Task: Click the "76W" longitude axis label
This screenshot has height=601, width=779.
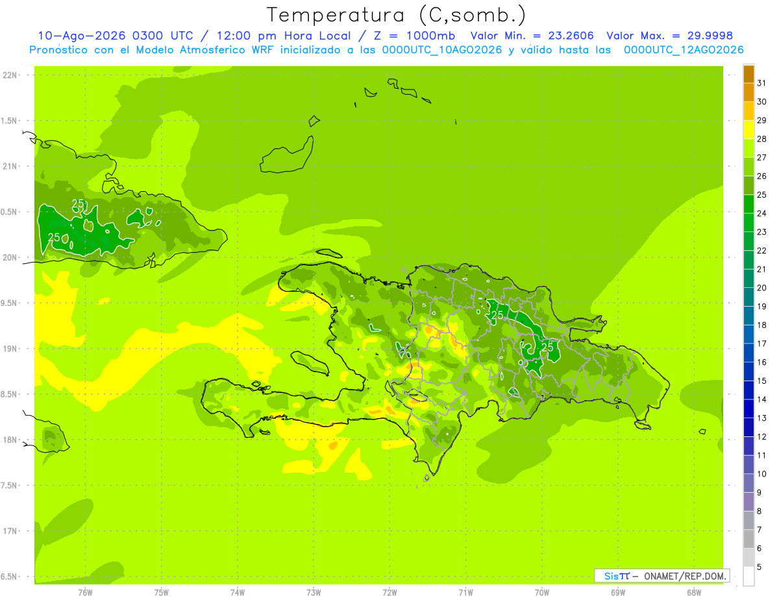Action: point(85,593)
